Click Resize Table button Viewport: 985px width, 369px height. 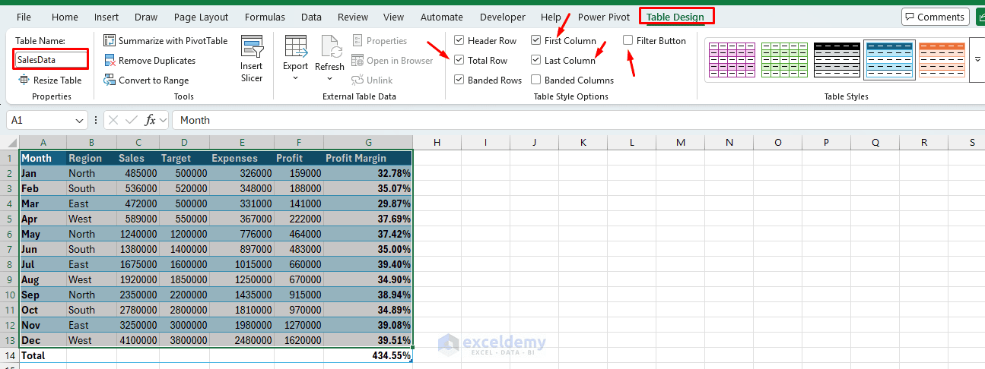tap(50, 80)
